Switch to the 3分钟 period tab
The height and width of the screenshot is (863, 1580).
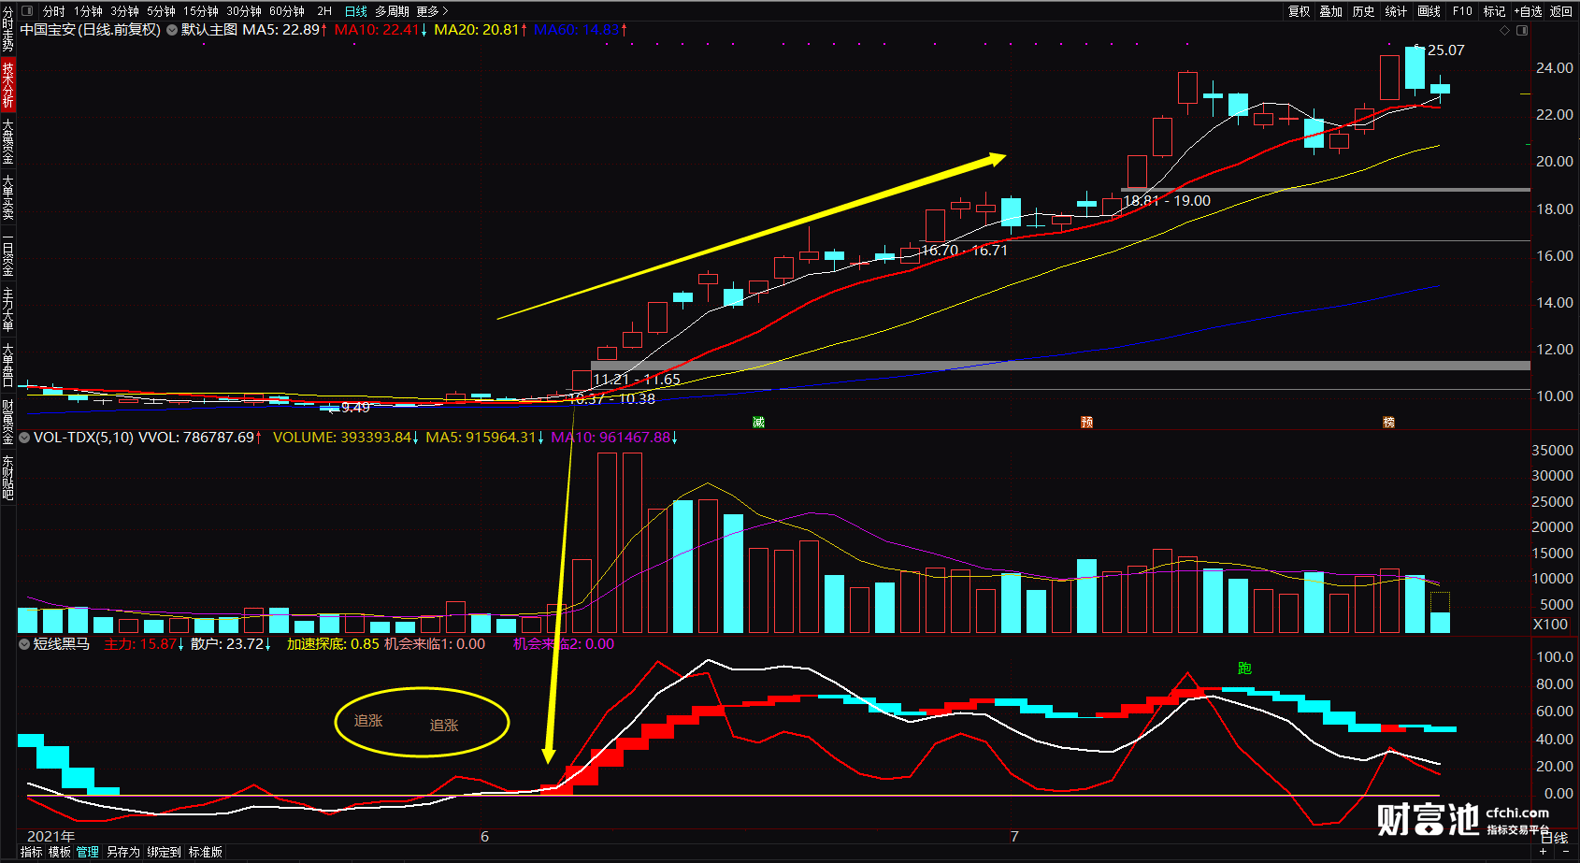(x=125, y=11)
